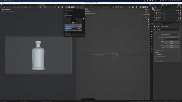Switch right viewport to rendered shading
Viewport: 182px width, 102px height.
(x=147, y=7)
